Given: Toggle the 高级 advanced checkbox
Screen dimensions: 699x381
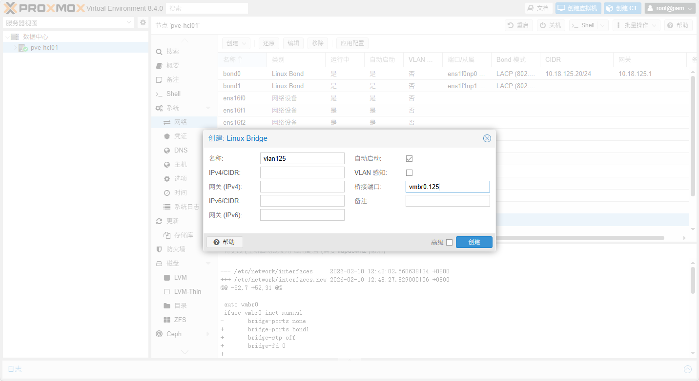Looking at the screenshot, I should coord(450,242).
